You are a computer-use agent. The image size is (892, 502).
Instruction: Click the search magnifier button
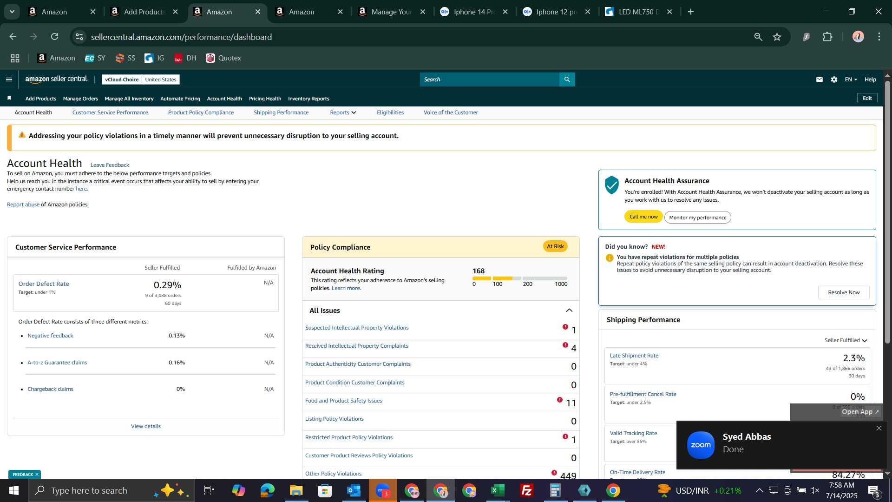pyautogui.click(x=567, y=79)
